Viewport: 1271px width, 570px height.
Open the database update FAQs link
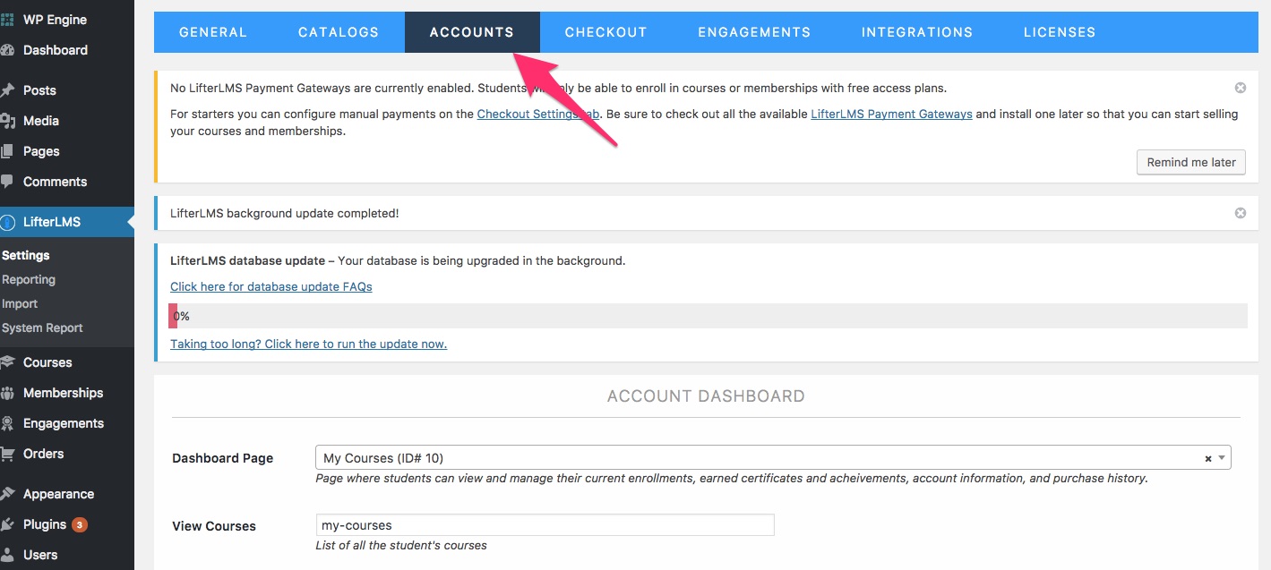tap(271, 286)
